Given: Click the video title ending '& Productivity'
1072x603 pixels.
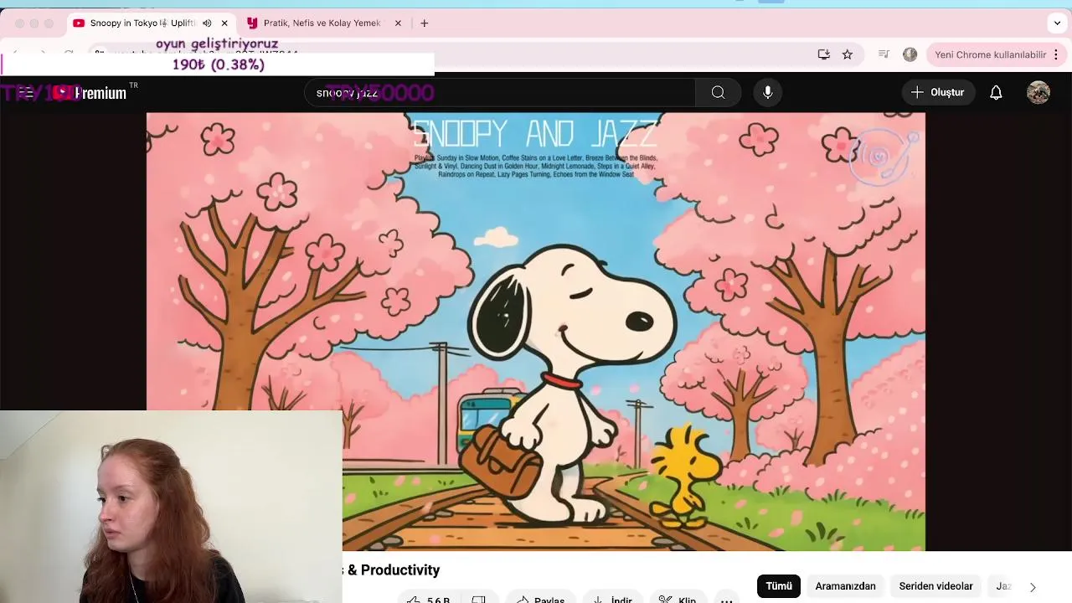Looking at the screenshot, I should [392, 570].
